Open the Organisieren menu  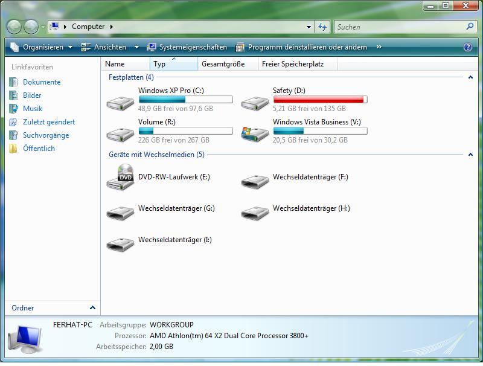[42, 47]
